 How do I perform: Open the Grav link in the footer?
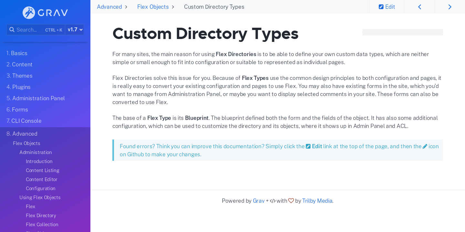[258, 200]
